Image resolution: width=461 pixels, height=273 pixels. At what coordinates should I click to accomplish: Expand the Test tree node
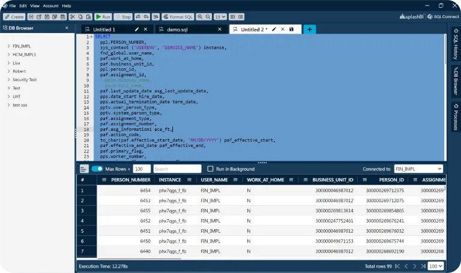8,88
